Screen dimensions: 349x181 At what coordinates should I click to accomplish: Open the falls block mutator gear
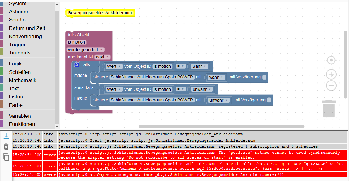tap(77, 65)
